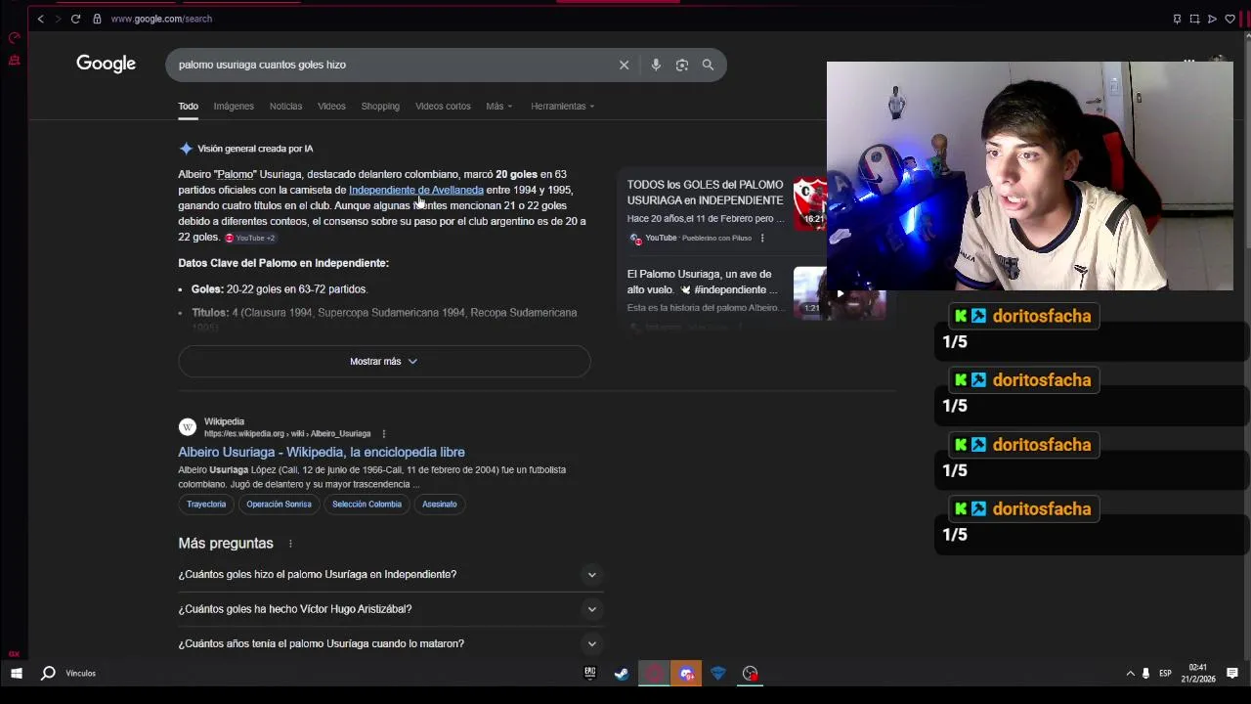Click the Google logo
The height and width of the screenshot is (704, 1251).
[106, 64]
